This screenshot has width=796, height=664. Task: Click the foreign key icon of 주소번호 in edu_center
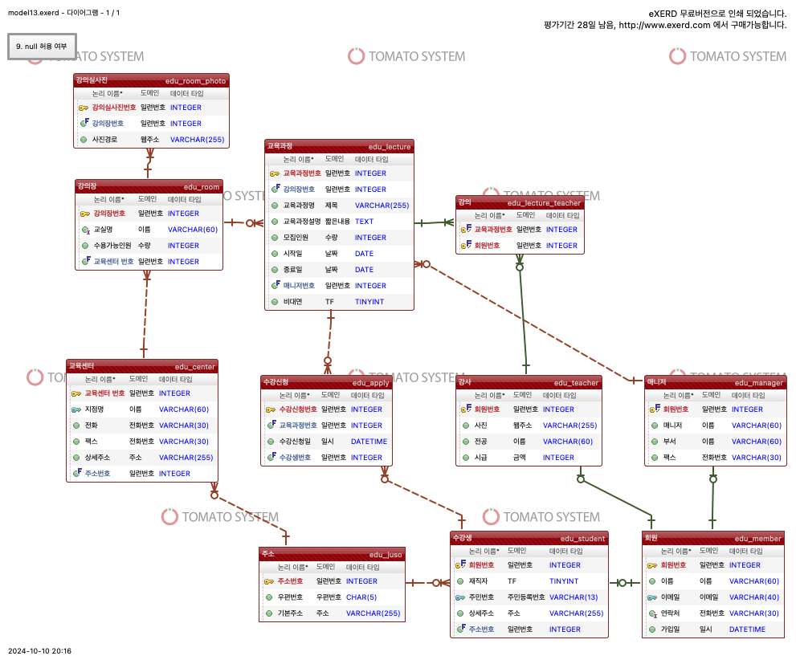point(77,473)
